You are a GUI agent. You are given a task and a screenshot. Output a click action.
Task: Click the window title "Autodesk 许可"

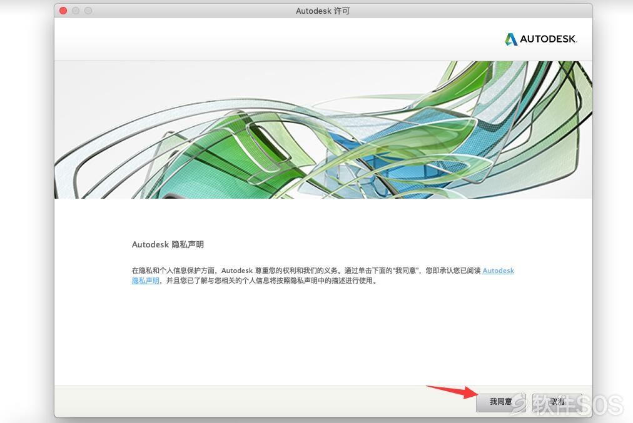[323, 11]
